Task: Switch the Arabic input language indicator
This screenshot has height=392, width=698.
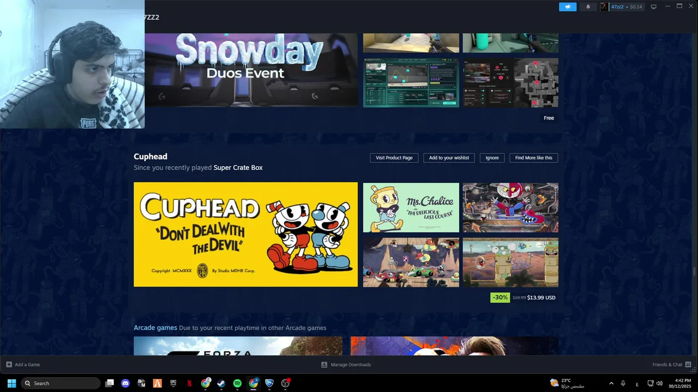Action: [x=637, y=383]
